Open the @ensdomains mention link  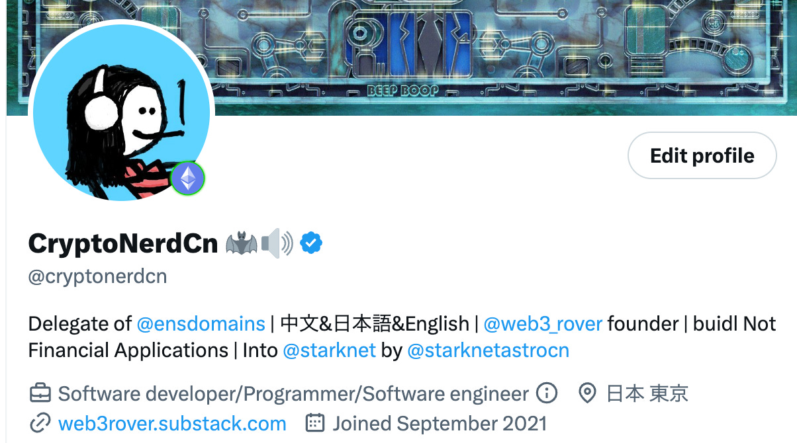pos(201,324)
